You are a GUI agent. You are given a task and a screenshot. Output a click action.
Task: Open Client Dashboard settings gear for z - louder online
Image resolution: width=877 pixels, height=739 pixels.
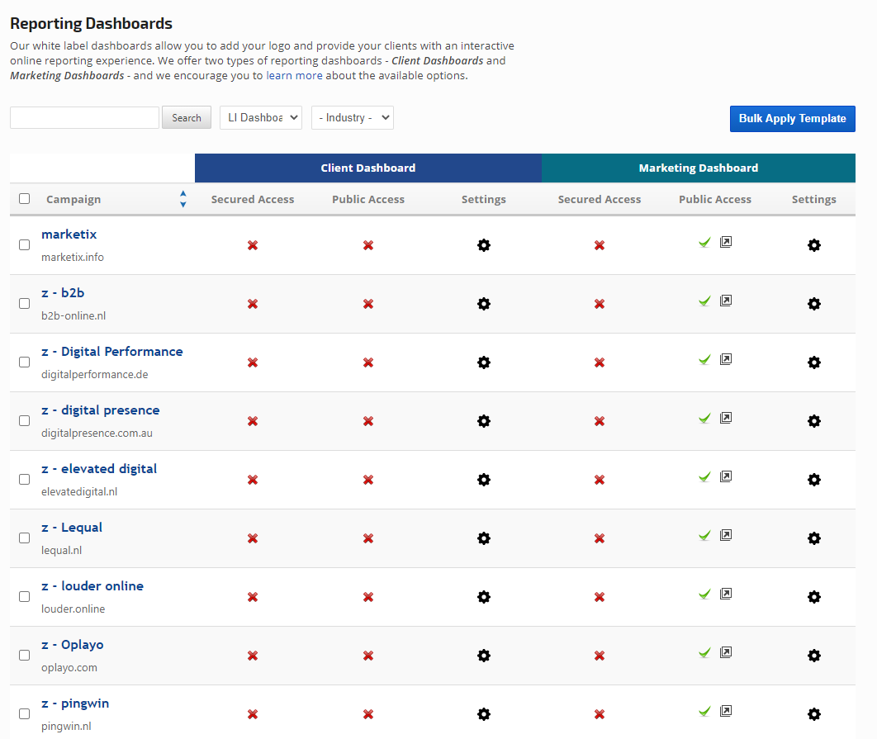pyautogui.click(x=484, y=597)
